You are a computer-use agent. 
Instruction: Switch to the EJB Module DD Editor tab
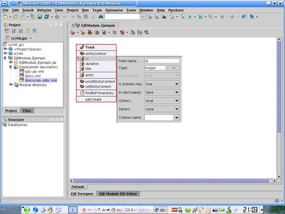(118, 194)
